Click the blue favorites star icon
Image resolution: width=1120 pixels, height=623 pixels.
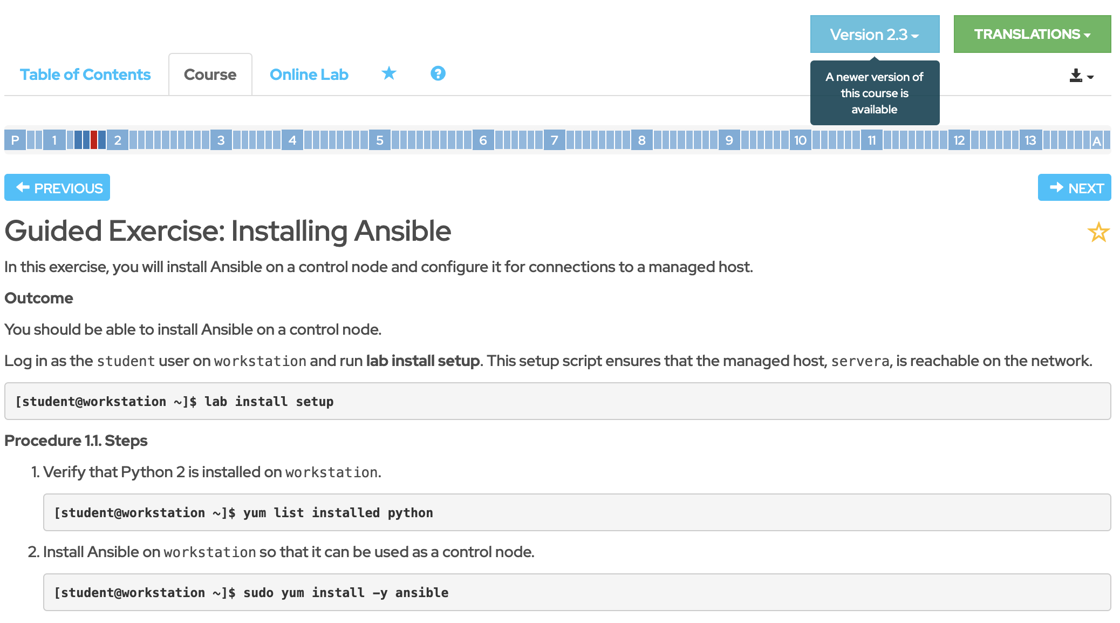point(388,73)
